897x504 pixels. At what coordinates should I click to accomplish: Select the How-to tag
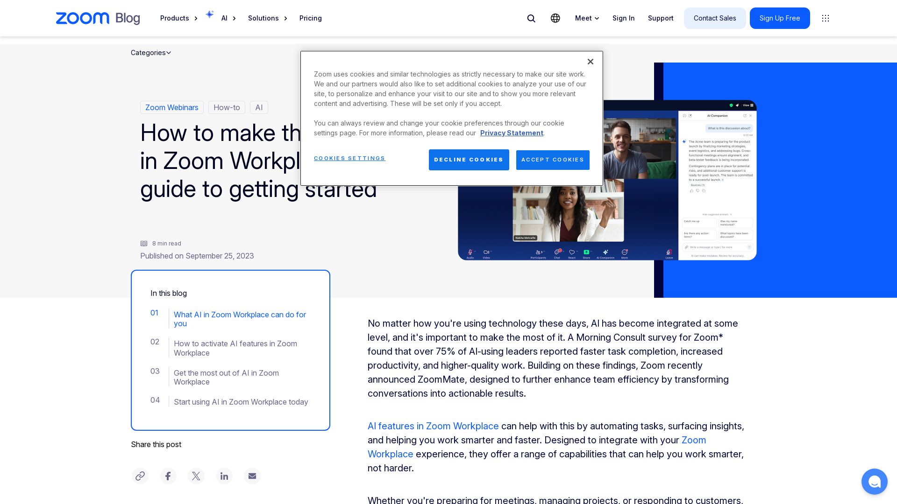coord(227,107)
